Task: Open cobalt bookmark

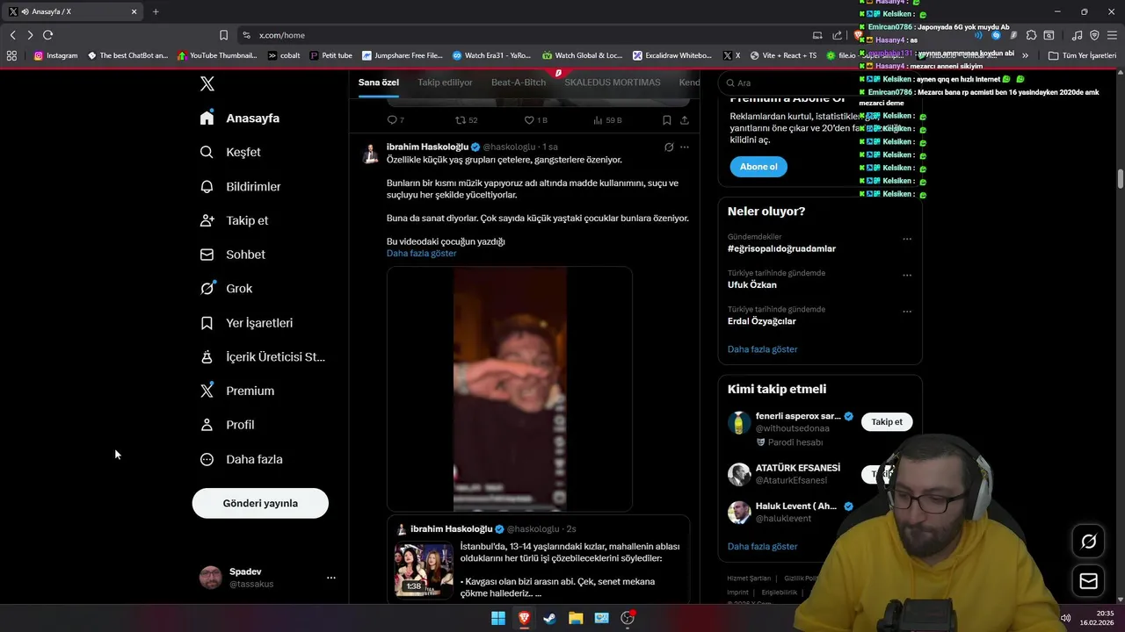Action: coord(284,55)
